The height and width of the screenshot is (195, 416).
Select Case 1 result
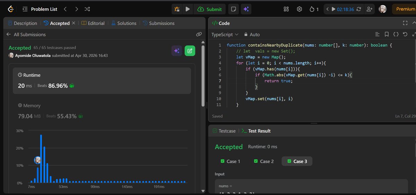pos(230,161)
